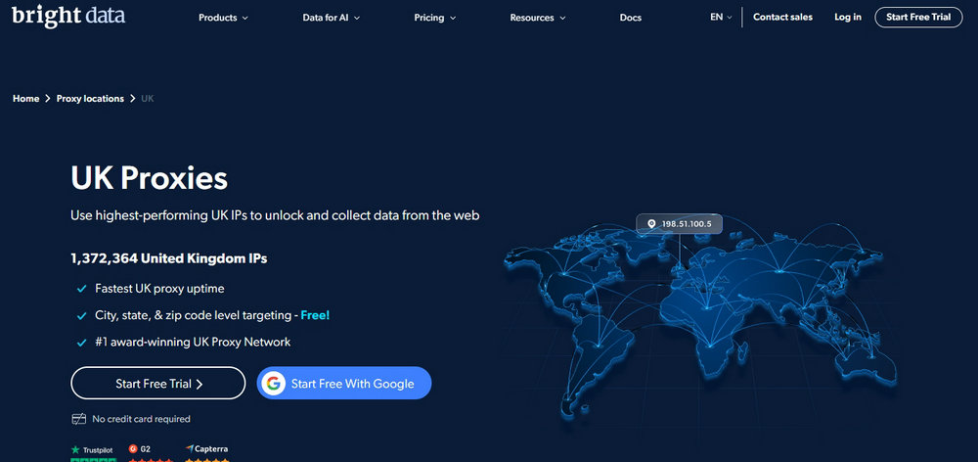
Task: Click the hero Start Free Trial button
Action: (157, 383)
